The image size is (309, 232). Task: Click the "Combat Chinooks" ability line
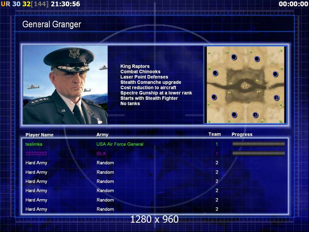[x=140, y=72]
